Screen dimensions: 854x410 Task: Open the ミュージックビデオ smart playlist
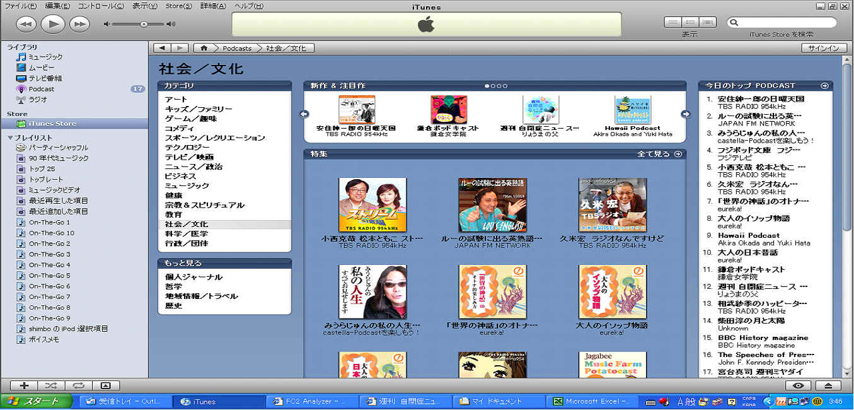pyautogui.click(x=48, y=190)
